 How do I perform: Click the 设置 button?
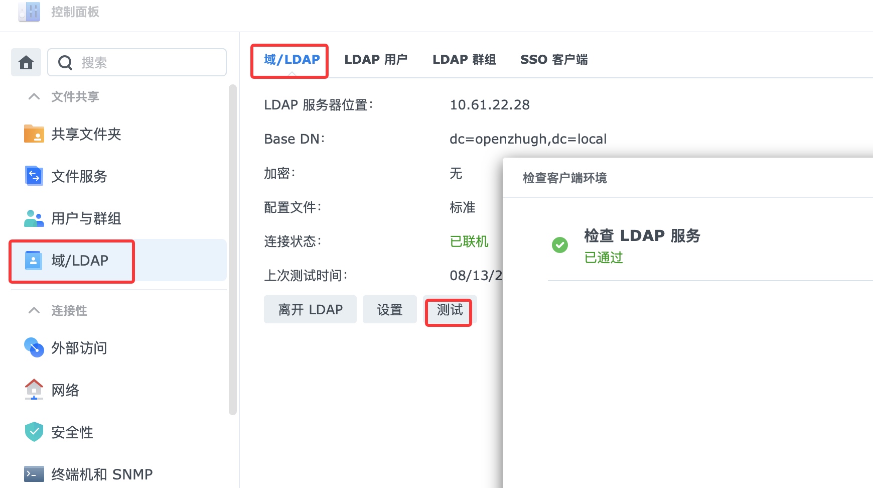point(390,310)
